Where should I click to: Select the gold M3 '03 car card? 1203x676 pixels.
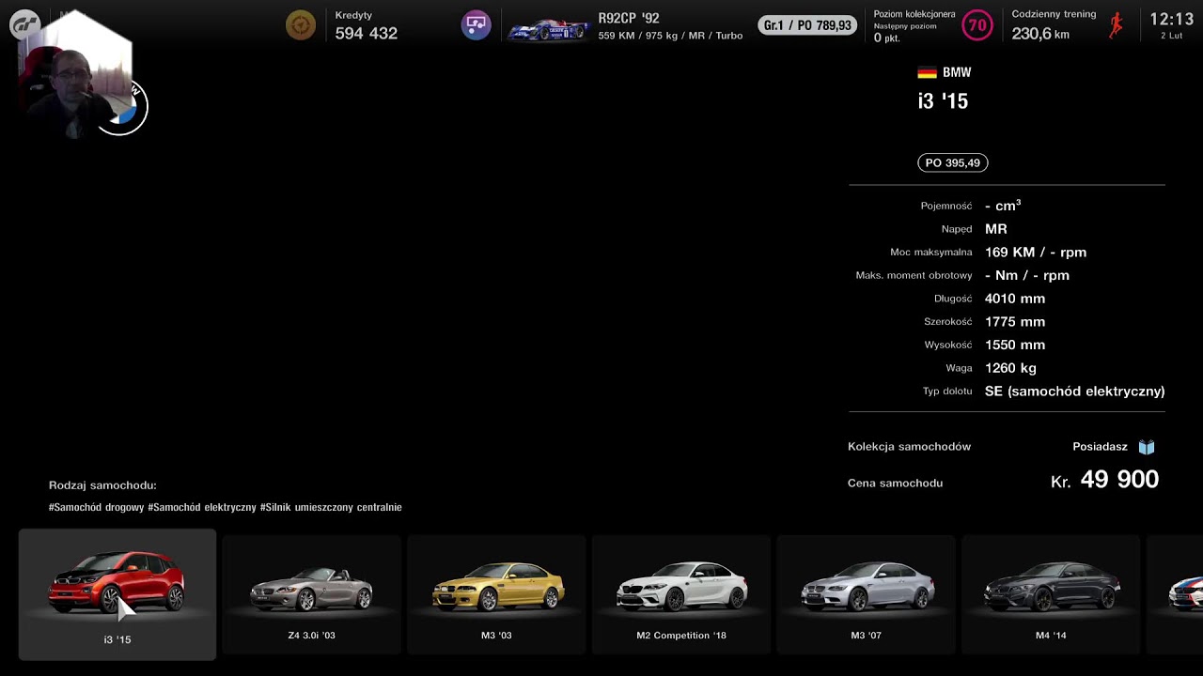pyautogui.click(x=496, y=594)
